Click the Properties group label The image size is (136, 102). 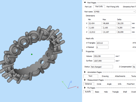pyautogui.click(x=90, y=52)
